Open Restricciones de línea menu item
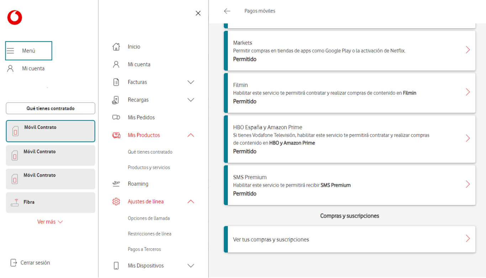Screen dimensions: 486x278 click(x=149, y=234)
